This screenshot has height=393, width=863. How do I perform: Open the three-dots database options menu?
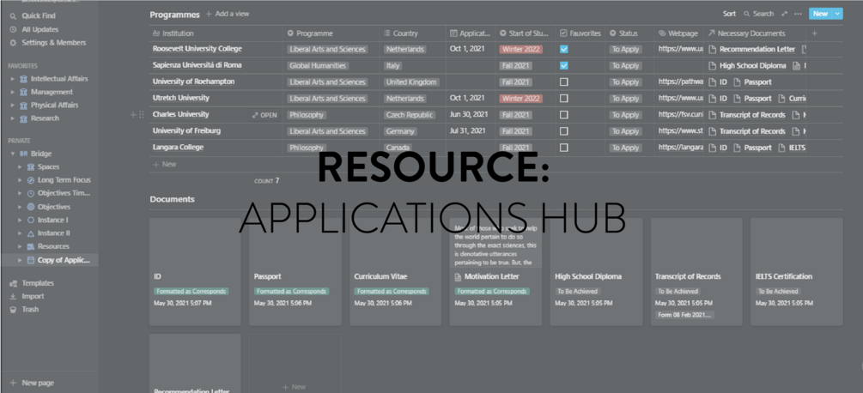(x=799, y=14)
